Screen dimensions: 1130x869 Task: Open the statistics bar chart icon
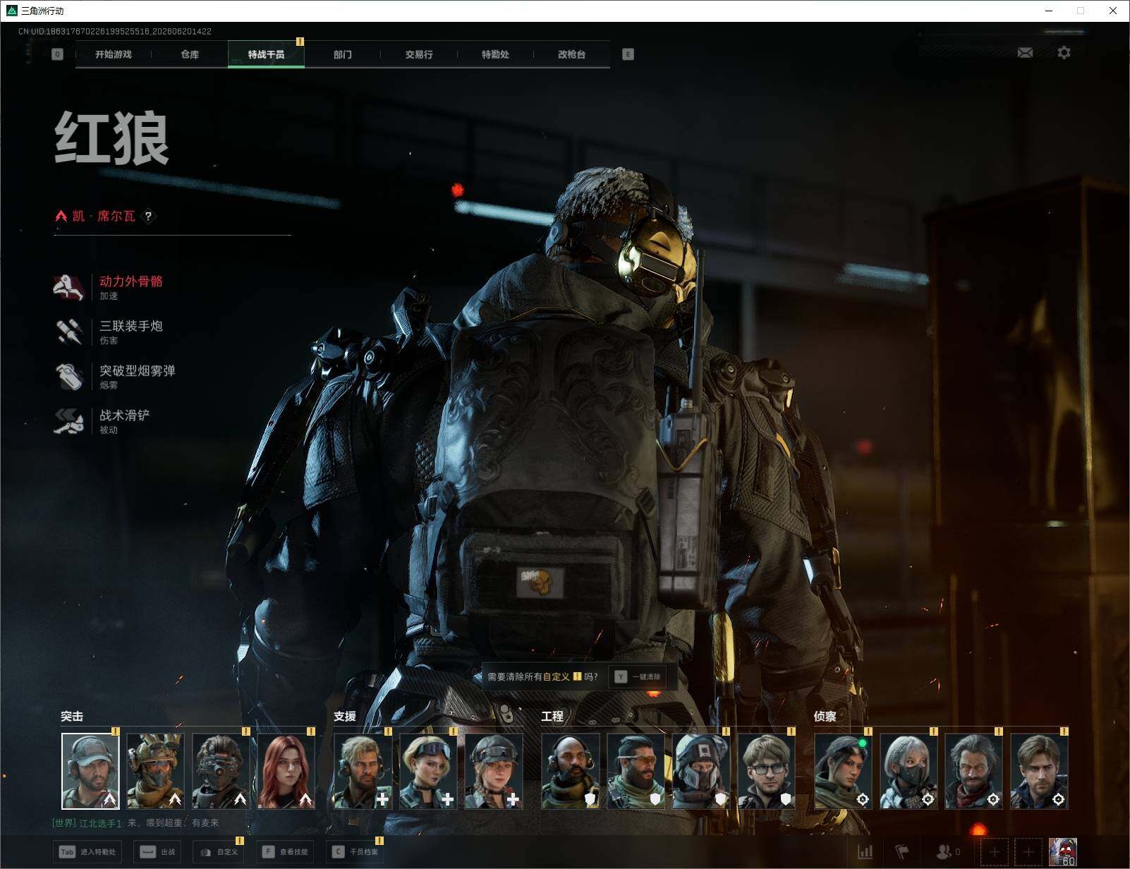tap(865, 852)
